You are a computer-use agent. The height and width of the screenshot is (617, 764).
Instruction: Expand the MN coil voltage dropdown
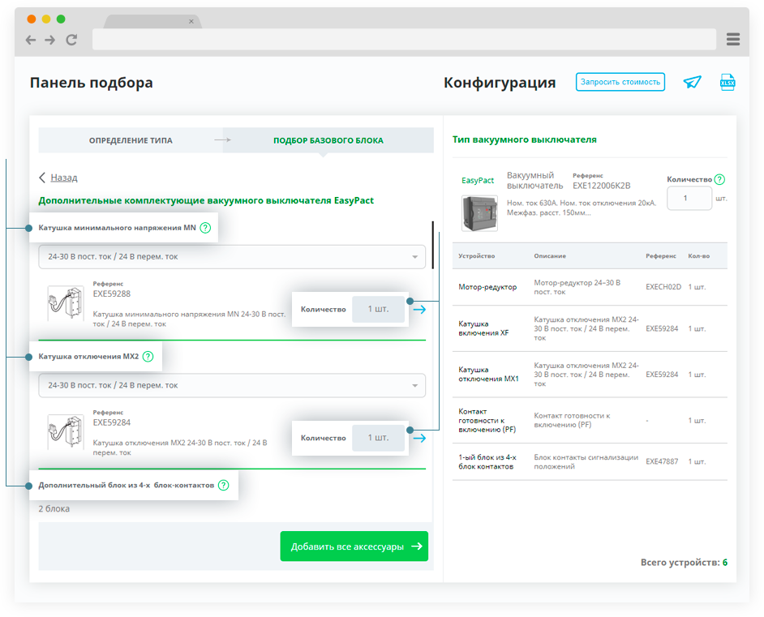click(x=232, y=257)
